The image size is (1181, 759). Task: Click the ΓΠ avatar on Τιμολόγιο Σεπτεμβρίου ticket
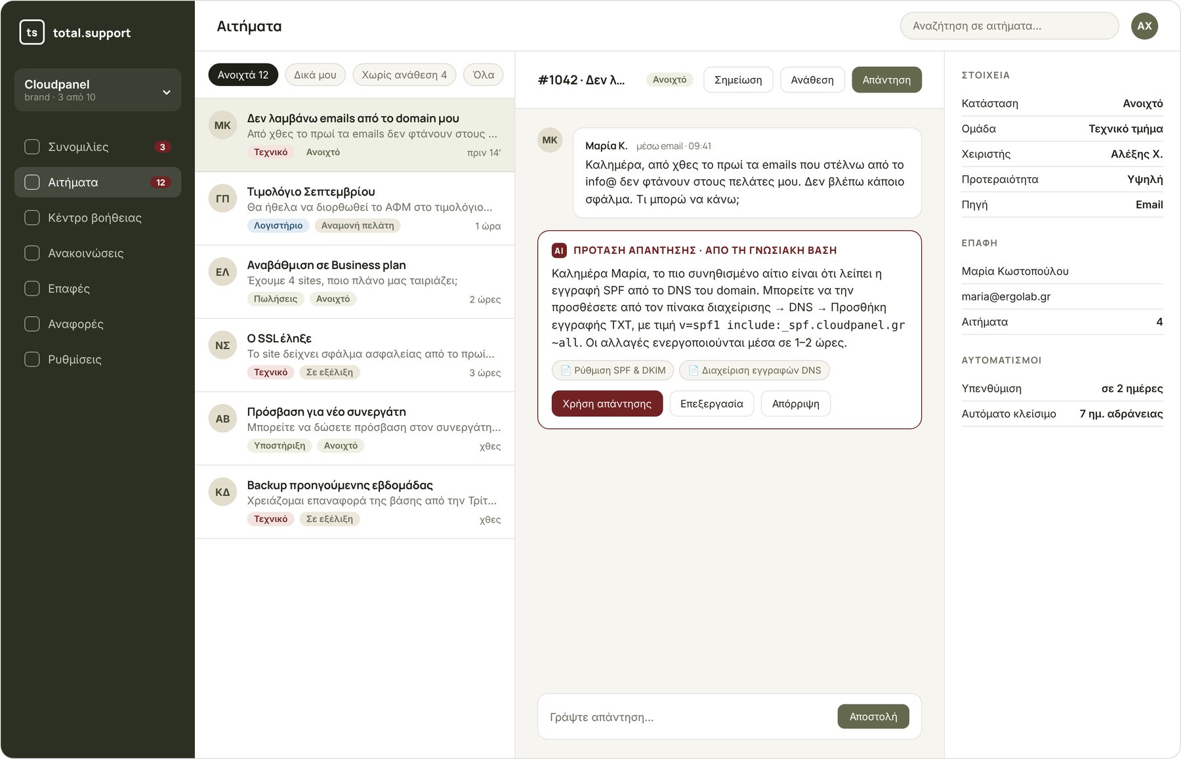222,199
